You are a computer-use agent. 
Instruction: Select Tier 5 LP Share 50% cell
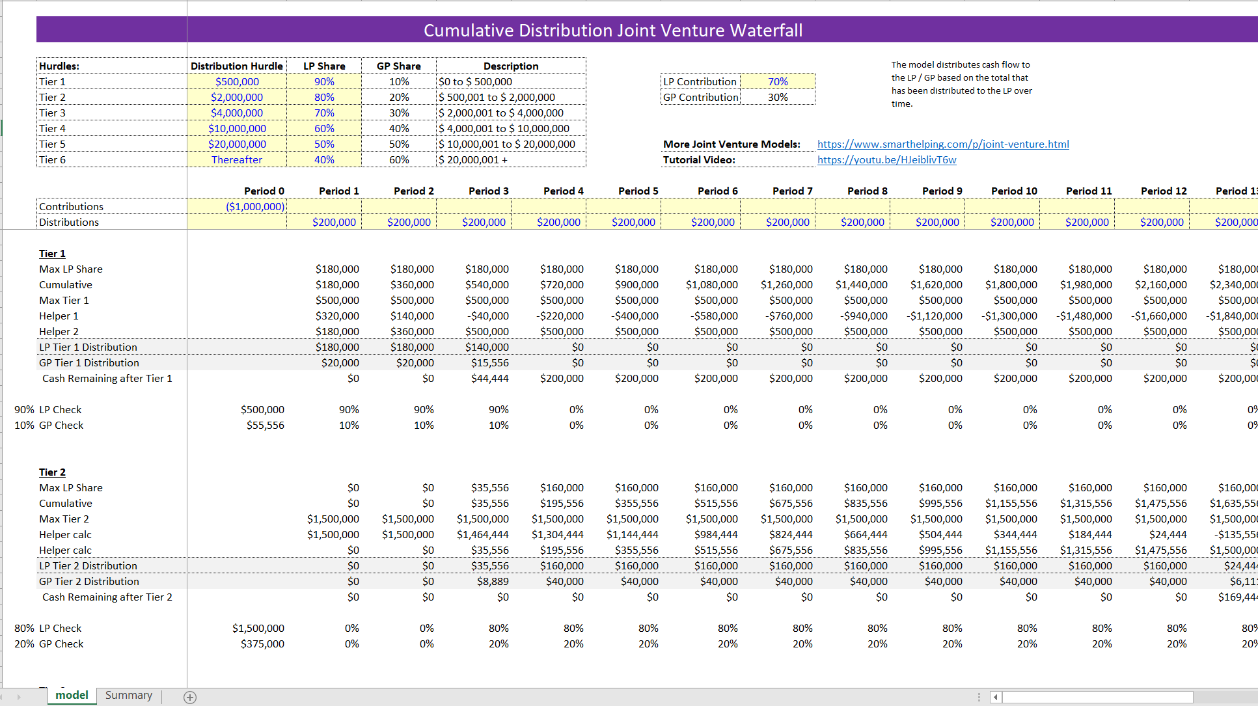324,144
